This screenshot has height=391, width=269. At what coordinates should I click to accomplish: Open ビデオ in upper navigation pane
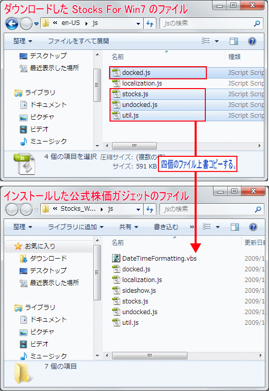34,129
